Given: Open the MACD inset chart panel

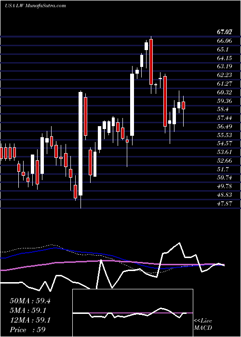Looking at the screenshot, I should (x=133, y=313).
